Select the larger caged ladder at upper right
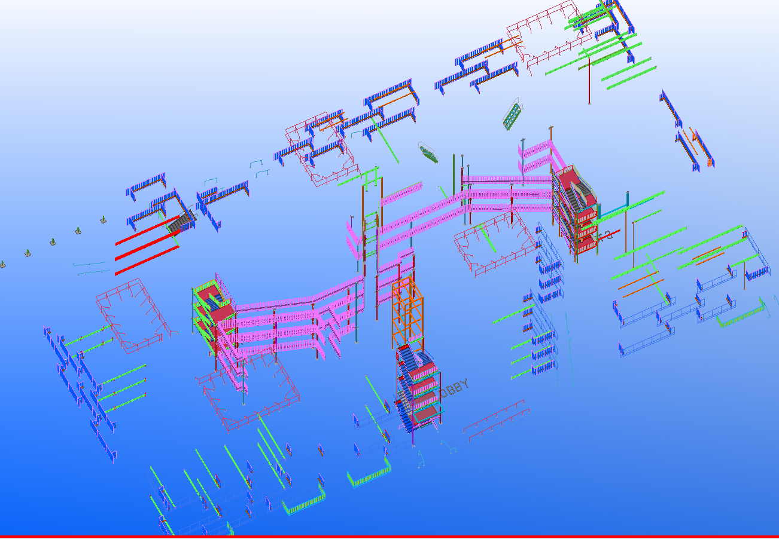 point(512,116)
